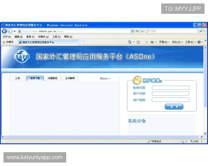This screenshot has width=208, height=166.
Task: Click the More>> link
Action: [105, 79]
